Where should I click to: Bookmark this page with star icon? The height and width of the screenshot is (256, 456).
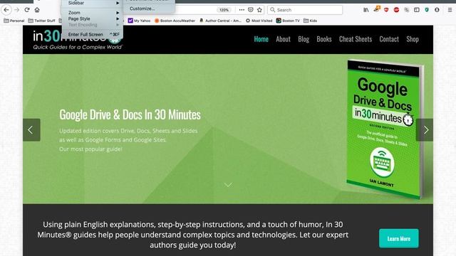[259, 10]
